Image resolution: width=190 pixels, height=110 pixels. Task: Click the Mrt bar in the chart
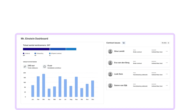tap(44, 85)
